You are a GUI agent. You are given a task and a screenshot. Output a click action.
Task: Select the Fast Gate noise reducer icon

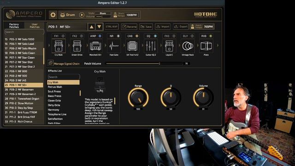(114, 46)
